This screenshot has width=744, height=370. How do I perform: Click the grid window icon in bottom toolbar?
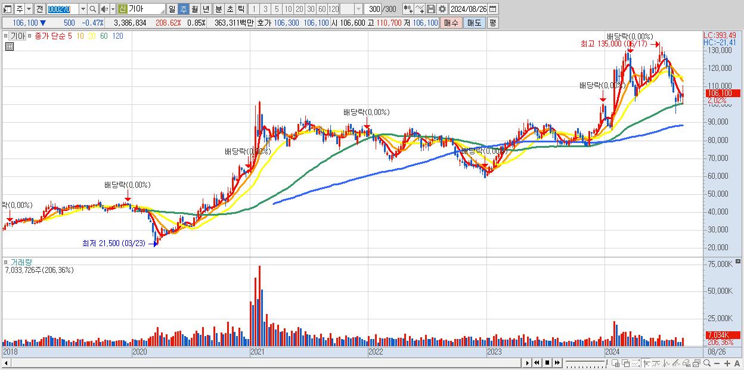point(616,363)
